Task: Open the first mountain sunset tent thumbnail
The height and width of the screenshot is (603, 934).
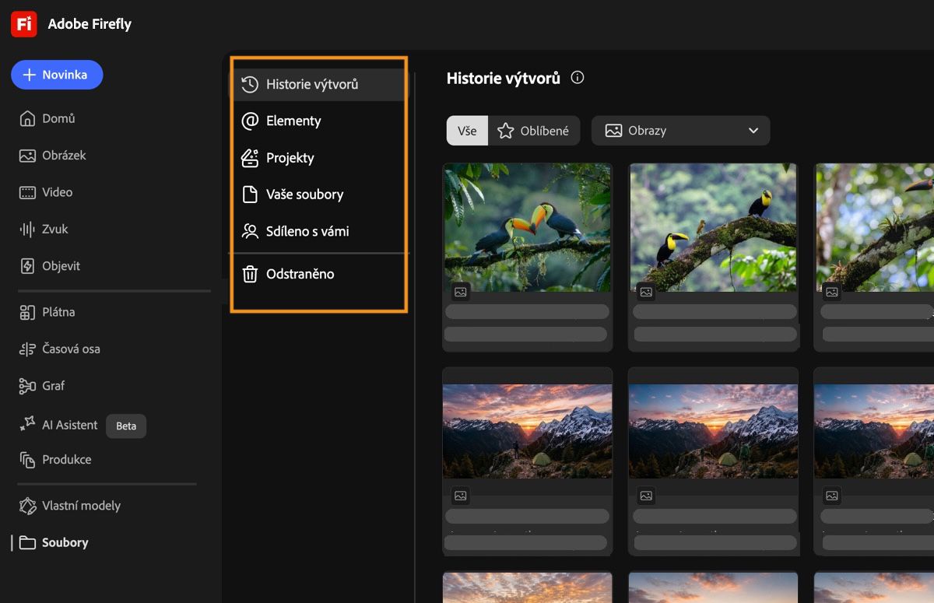Action: coord(528,431)
